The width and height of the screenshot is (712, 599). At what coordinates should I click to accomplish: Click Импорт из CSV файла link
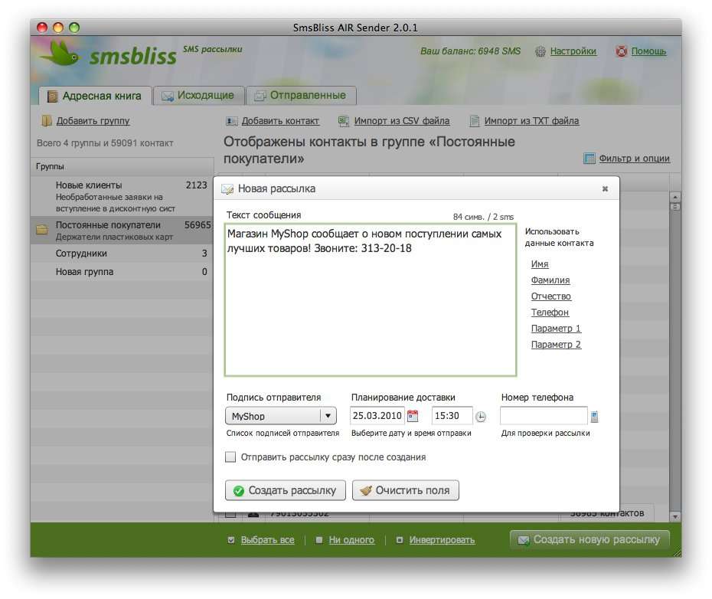coord(402,121)
